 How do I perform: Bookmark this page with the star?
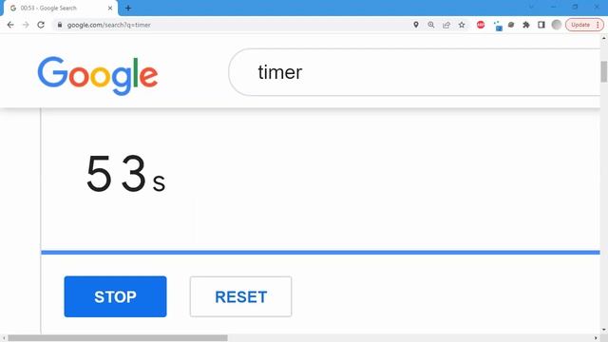click(462, 25)
